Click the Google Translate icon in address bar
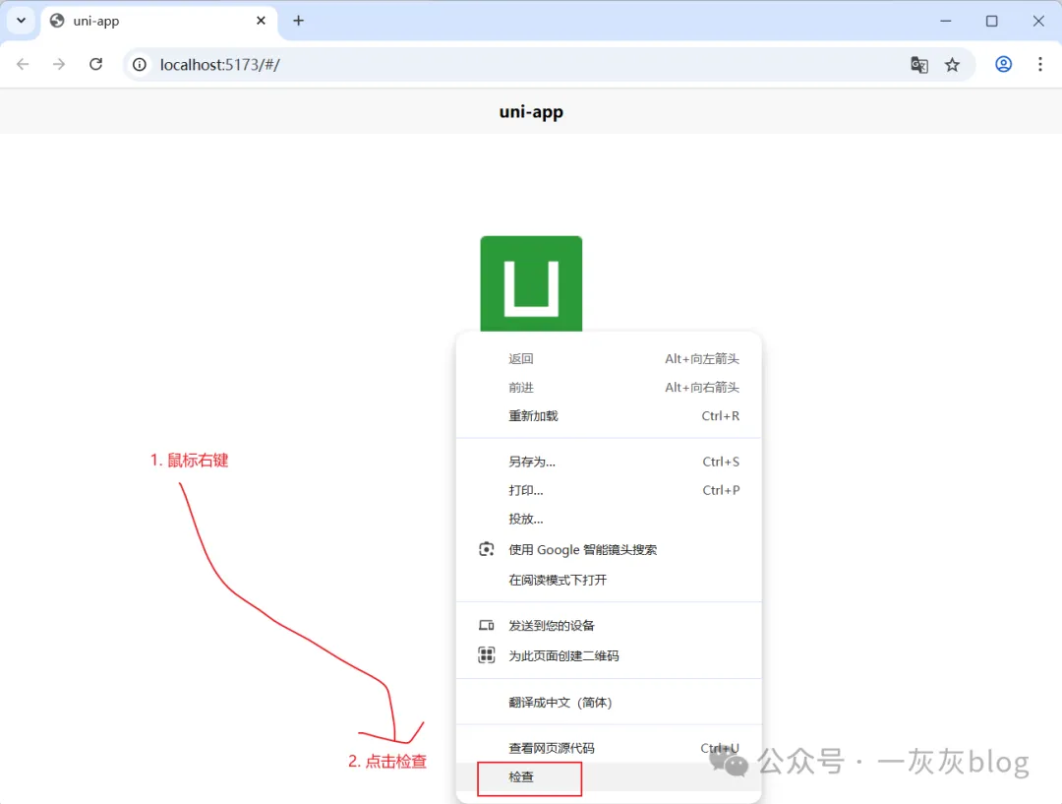 click(919, 65)
